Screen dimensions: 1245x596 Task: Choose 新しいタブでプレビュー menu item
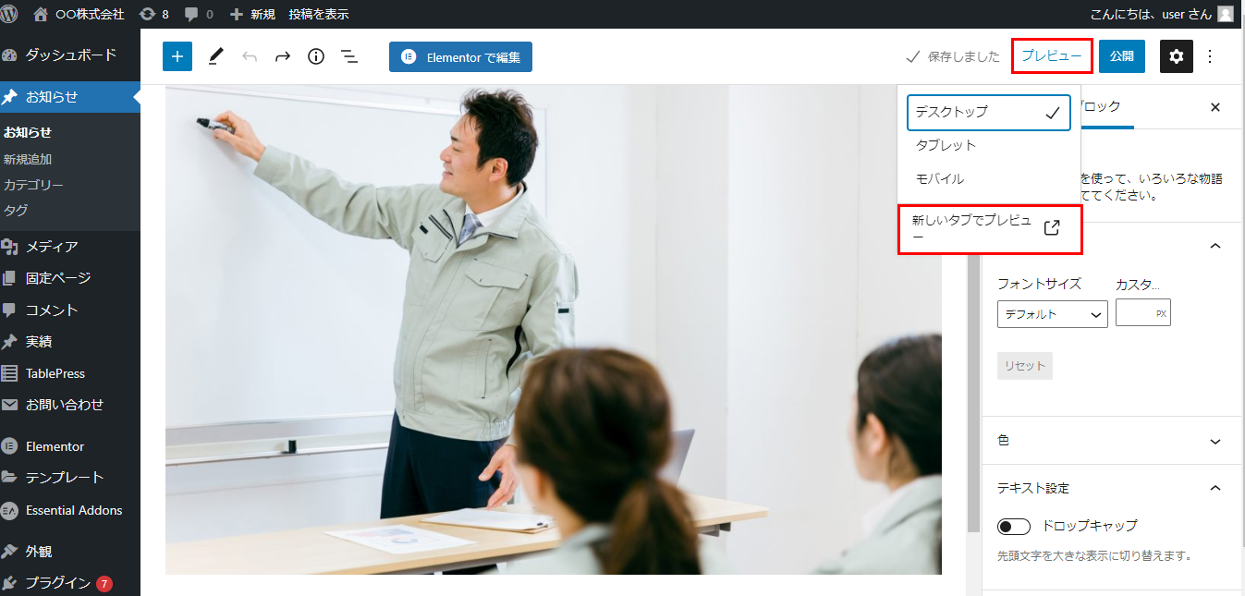pyautogui.click(x=989, y=228)
